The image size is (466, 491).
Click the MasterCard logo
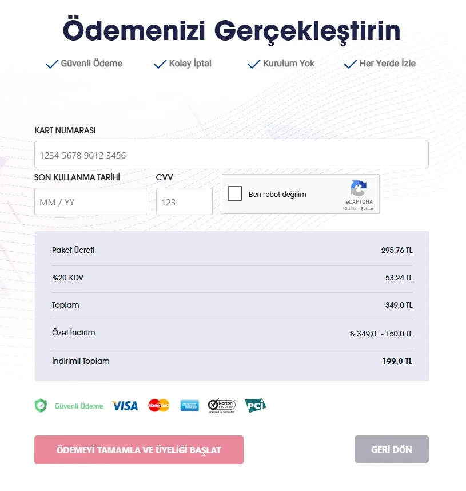(159, 406)
